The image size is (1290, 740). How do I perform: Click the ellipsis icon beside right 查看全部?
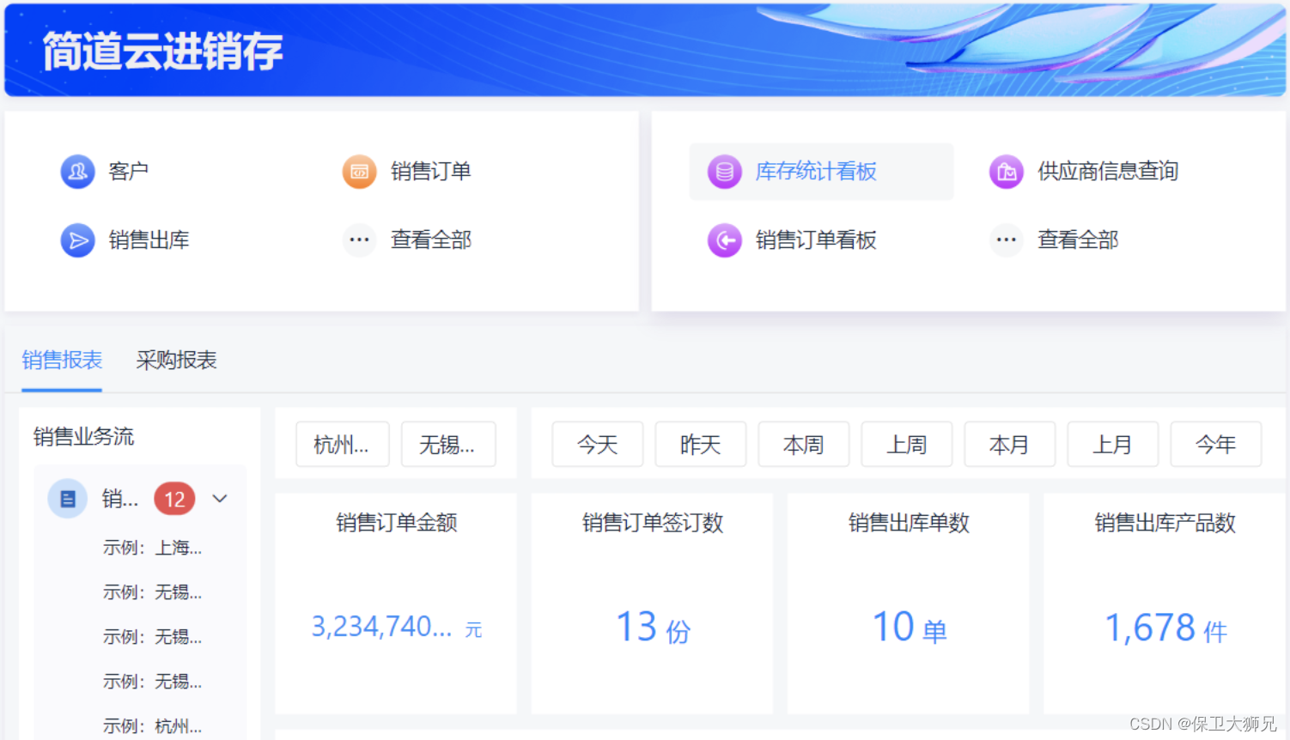point(1006,240)
